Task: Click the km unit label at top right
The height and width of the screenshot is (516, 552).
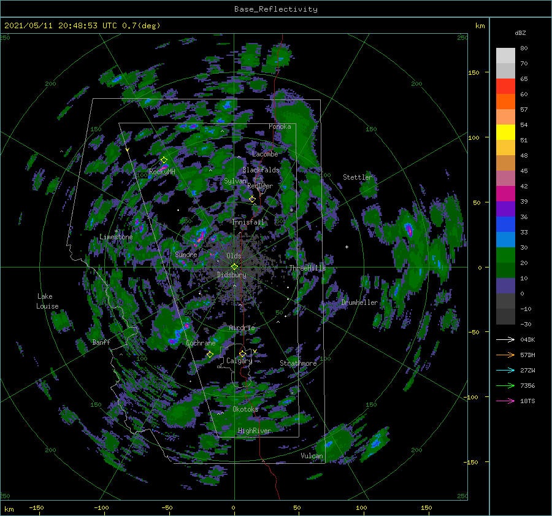Action: pyautogui.click(x=480, y=26)
